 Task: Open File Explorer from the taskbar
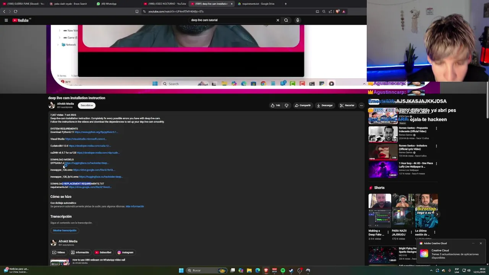pyautogui.click(x=249, y=270)
